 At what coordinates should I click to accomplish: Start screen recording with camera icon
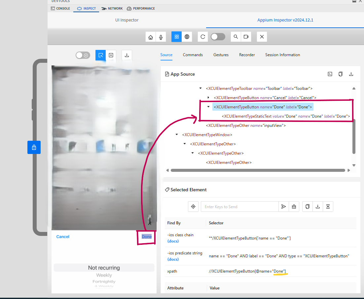(246, 37)
